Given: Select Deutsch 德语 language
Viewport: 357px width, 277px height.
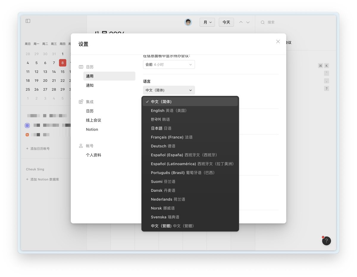Looking at the screenshot, I should (x=190, y=146).
